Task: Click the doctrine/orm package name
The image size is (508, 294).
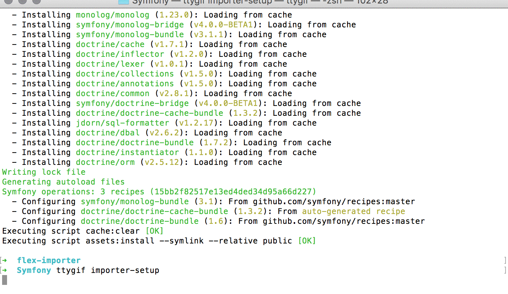Action: pyautogui.click(x=105, y=162)
